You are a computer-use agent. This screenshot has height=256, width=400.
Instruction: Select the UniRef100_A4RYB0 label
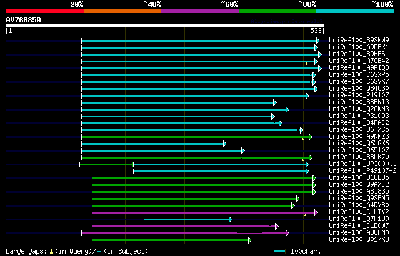pos(359,205)
